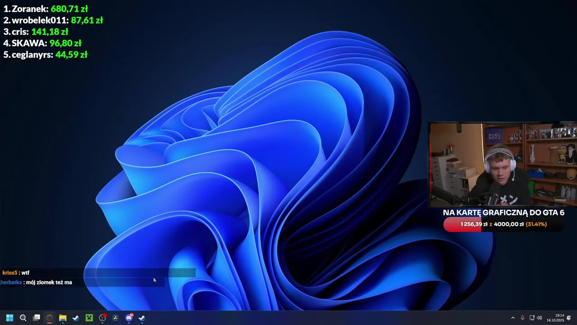Click the donation goal progress bar
This screenshot has width=577, height=325.
pos(503,224)
